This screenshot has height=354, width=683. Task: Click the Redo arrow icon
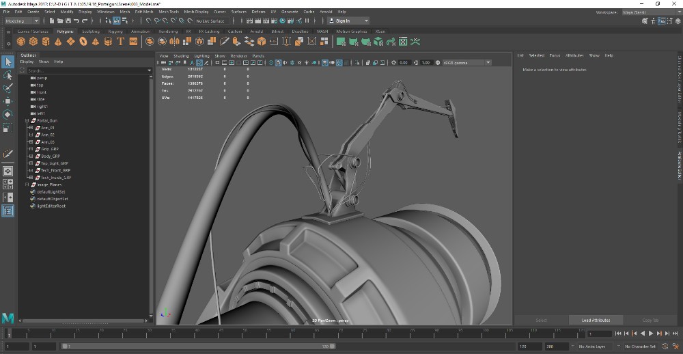click(x=85, y=21)
